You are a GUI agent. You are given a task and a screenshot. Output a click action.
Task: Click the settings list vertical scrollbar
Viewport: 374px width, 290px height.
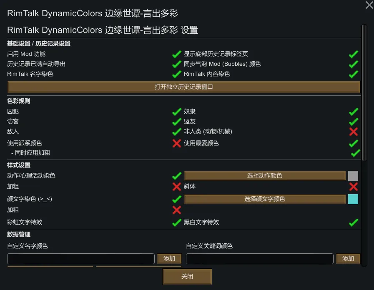click(364, 92)
